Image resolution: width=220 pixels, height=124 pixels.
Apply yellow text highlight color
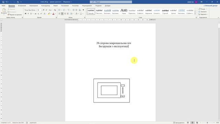click(49, 14)
